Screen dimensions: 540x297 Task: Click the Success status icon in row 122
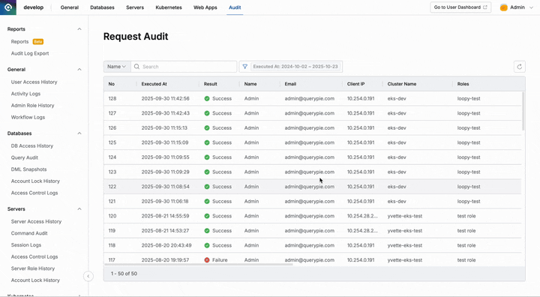click(207, 187)
